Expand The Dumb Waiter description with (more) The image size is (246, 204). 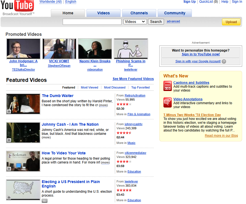pyautogui.click(x=103, y=105)
